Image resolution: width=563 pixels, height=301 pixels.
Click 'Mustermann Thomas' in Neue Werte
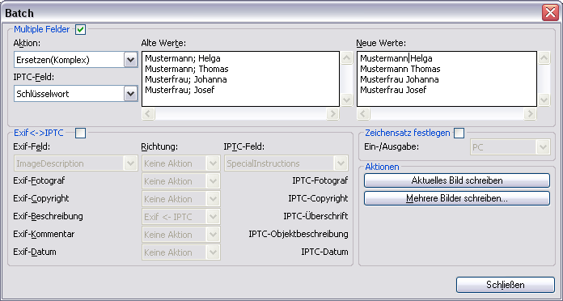[400, 69]
